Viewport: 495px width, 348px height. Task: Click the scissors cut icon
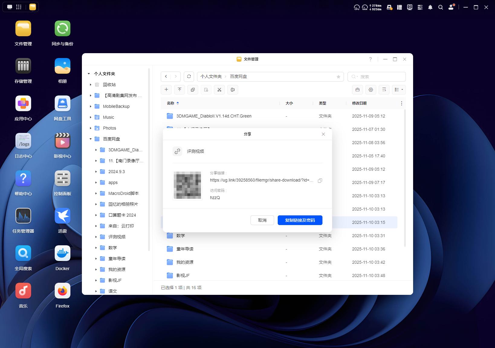click(x=219, y=90)
